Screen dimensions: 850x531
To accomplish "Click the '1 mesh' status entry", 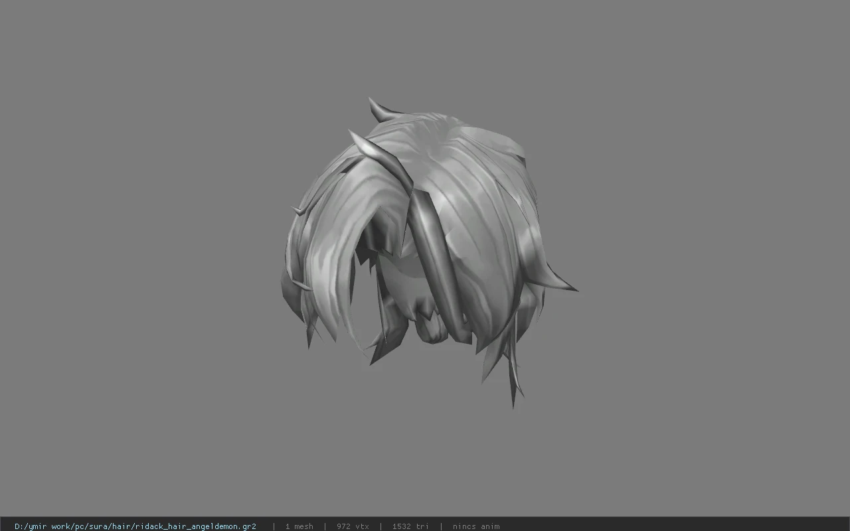I will click(x=299, y=526).
